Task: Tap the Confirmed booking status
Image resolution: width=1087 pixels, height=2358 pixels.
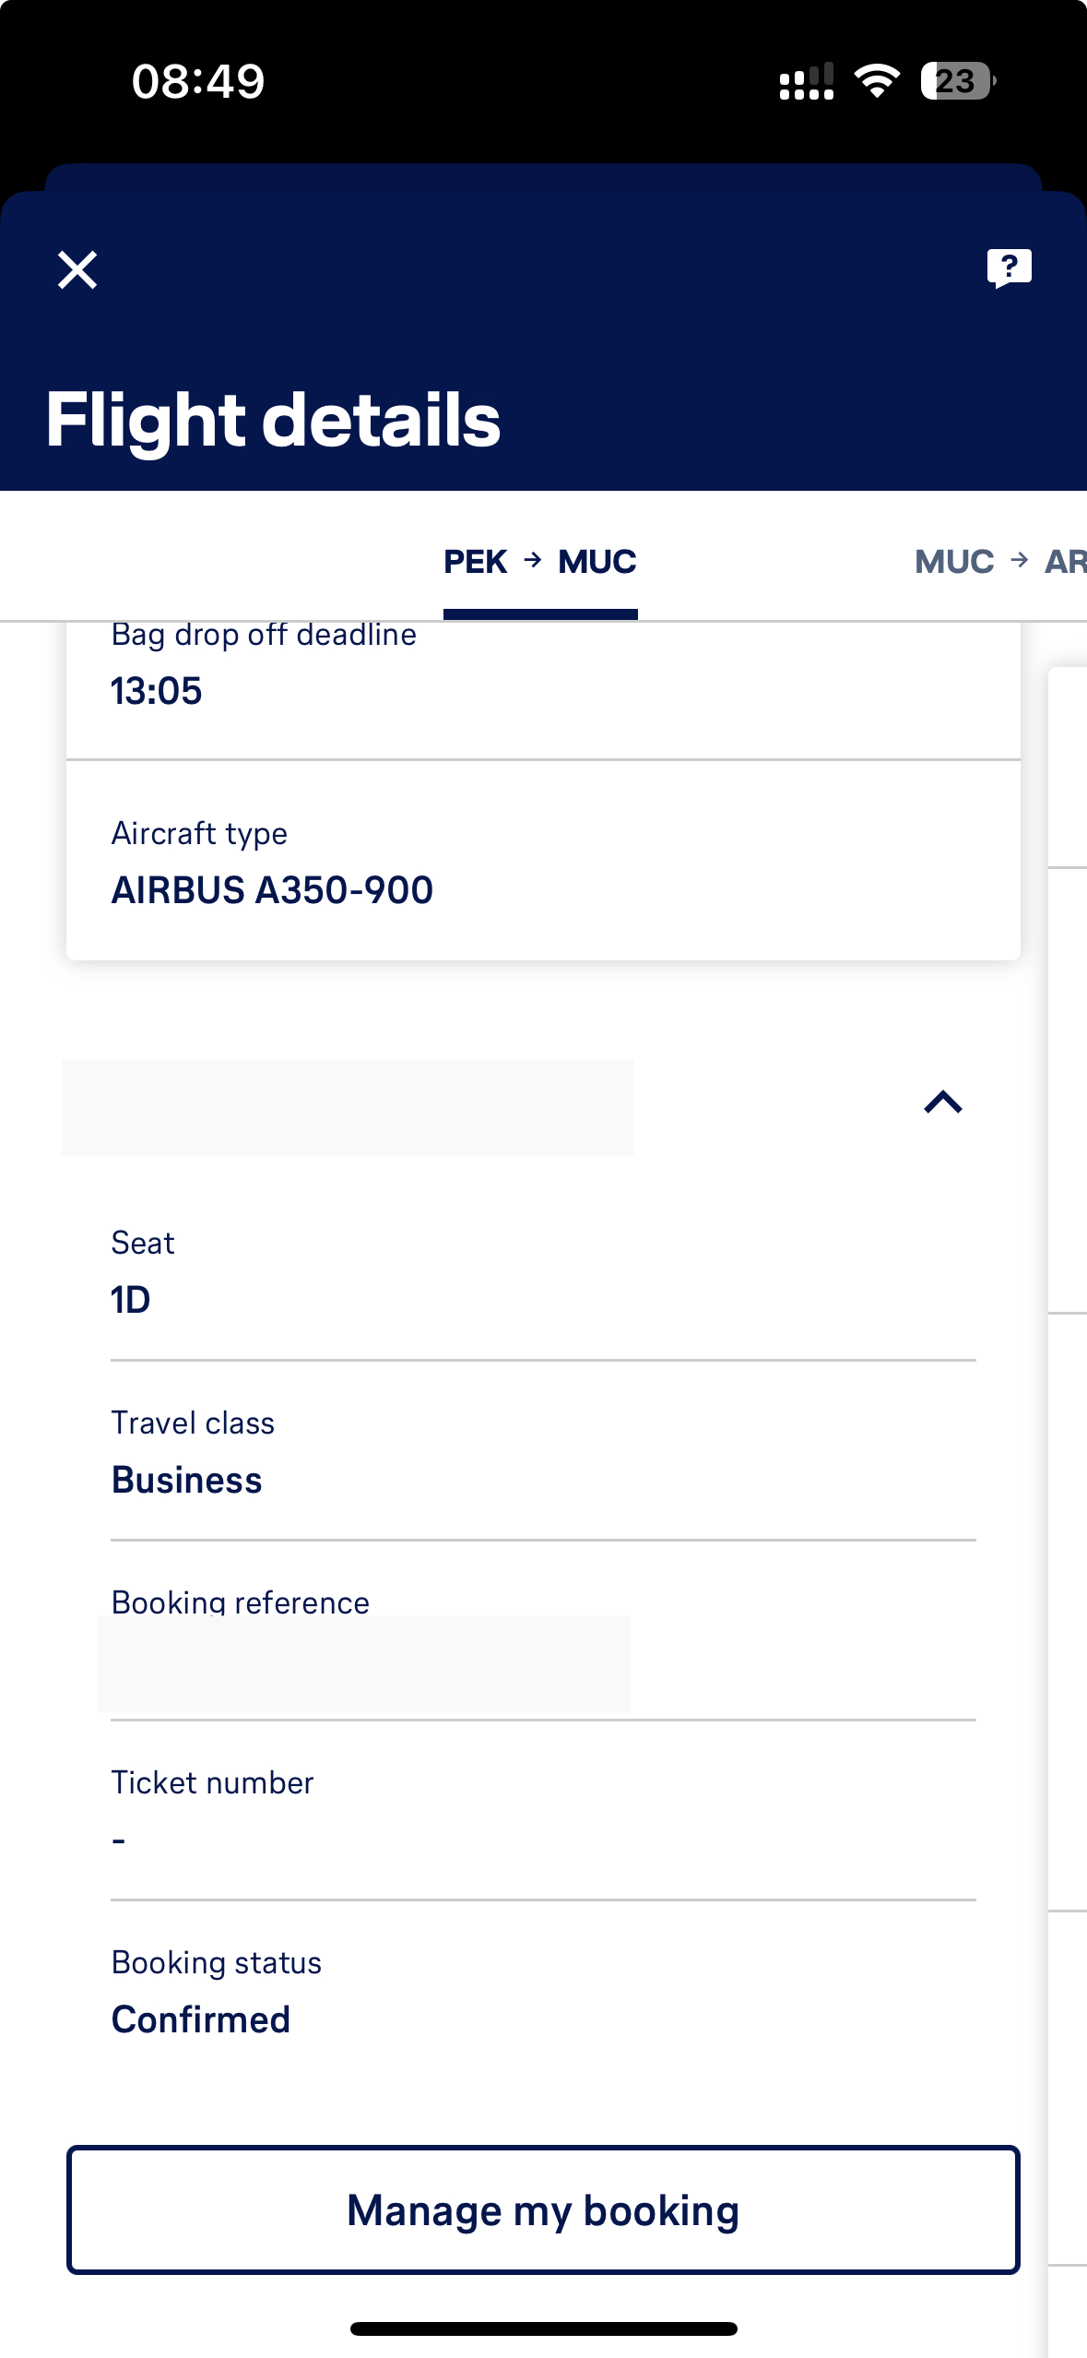Action: [201, 2019]
